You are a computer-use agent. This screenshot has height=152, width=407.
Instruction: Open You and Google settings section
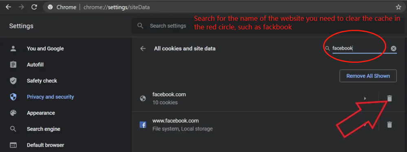tap(45, 48)
